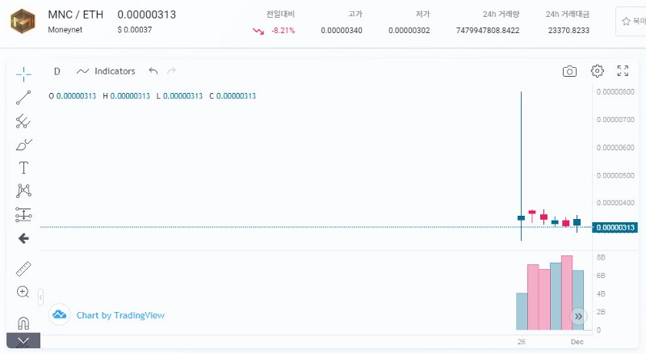The image size is (646, 354).
Task: Select the long position prediction tool
Action: [x=23, y=214]
